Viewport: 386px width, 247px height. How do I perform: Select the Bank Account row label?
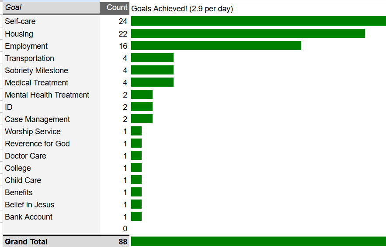[x=28, y=217]
